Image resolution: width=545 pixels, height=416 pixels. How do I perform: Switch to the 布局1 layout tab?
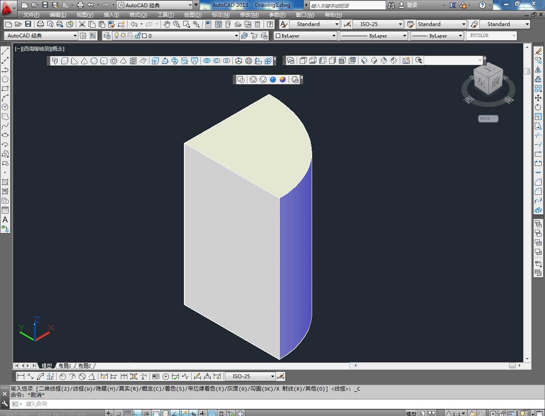[x=65, y=366]
